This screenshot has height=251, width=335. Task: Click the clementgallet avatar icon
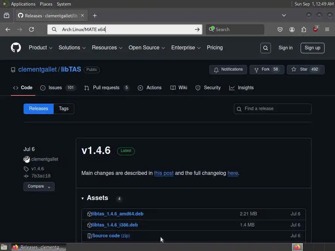coord(27,159)
